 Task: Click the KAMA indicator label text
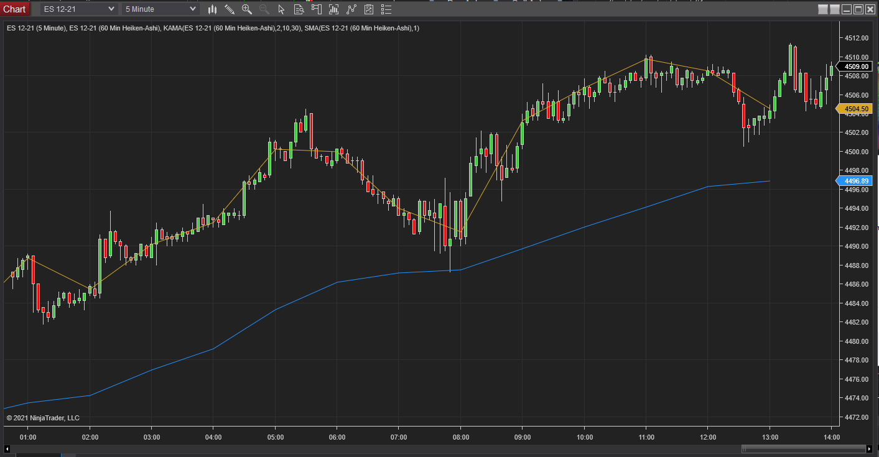coord(232,28)
